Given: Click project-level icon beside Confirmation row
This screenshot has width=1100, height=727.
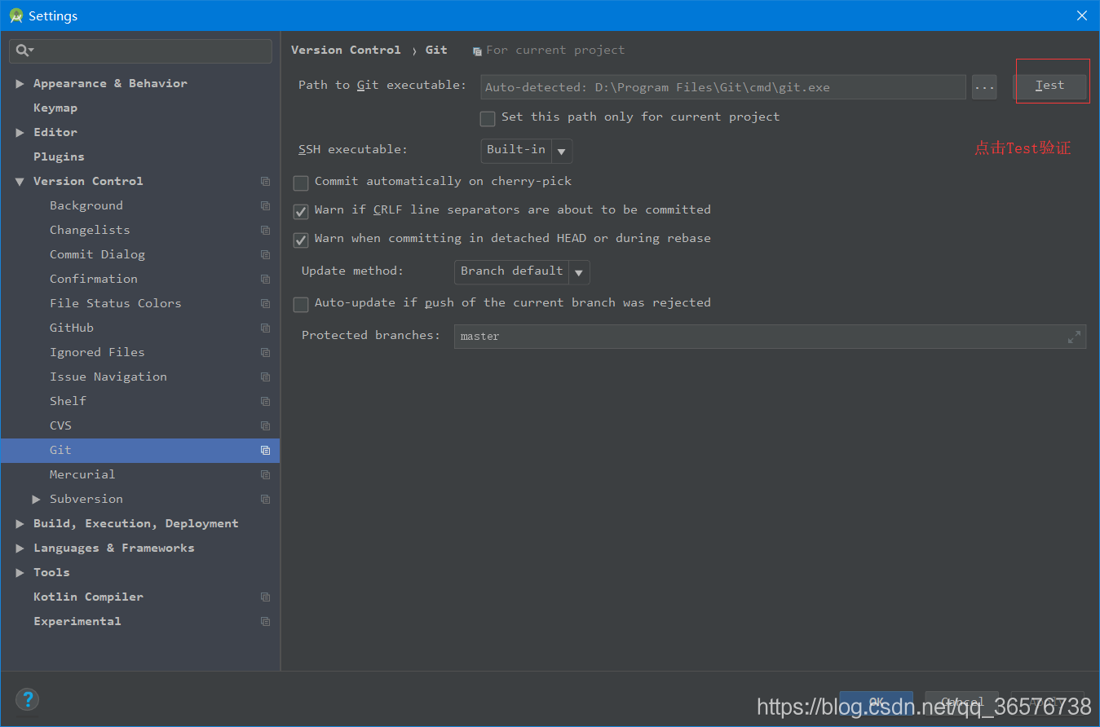Looking at the screenshot, I should pos(265,279).
